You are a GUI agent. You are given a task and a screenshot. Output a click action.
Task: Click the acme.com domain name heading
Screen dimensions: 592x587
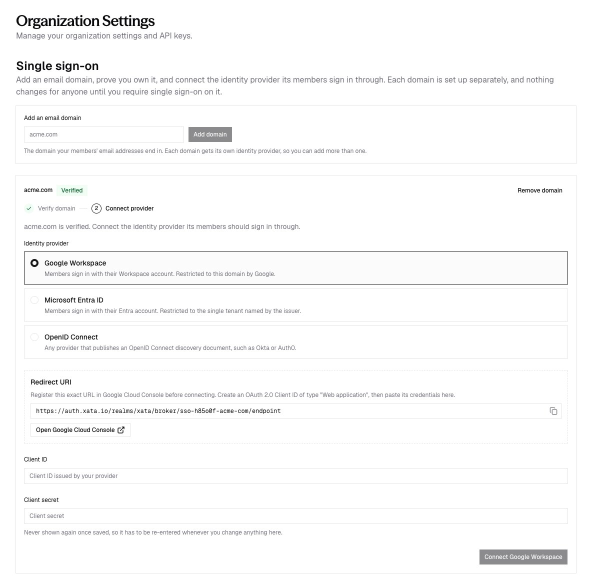38,190
